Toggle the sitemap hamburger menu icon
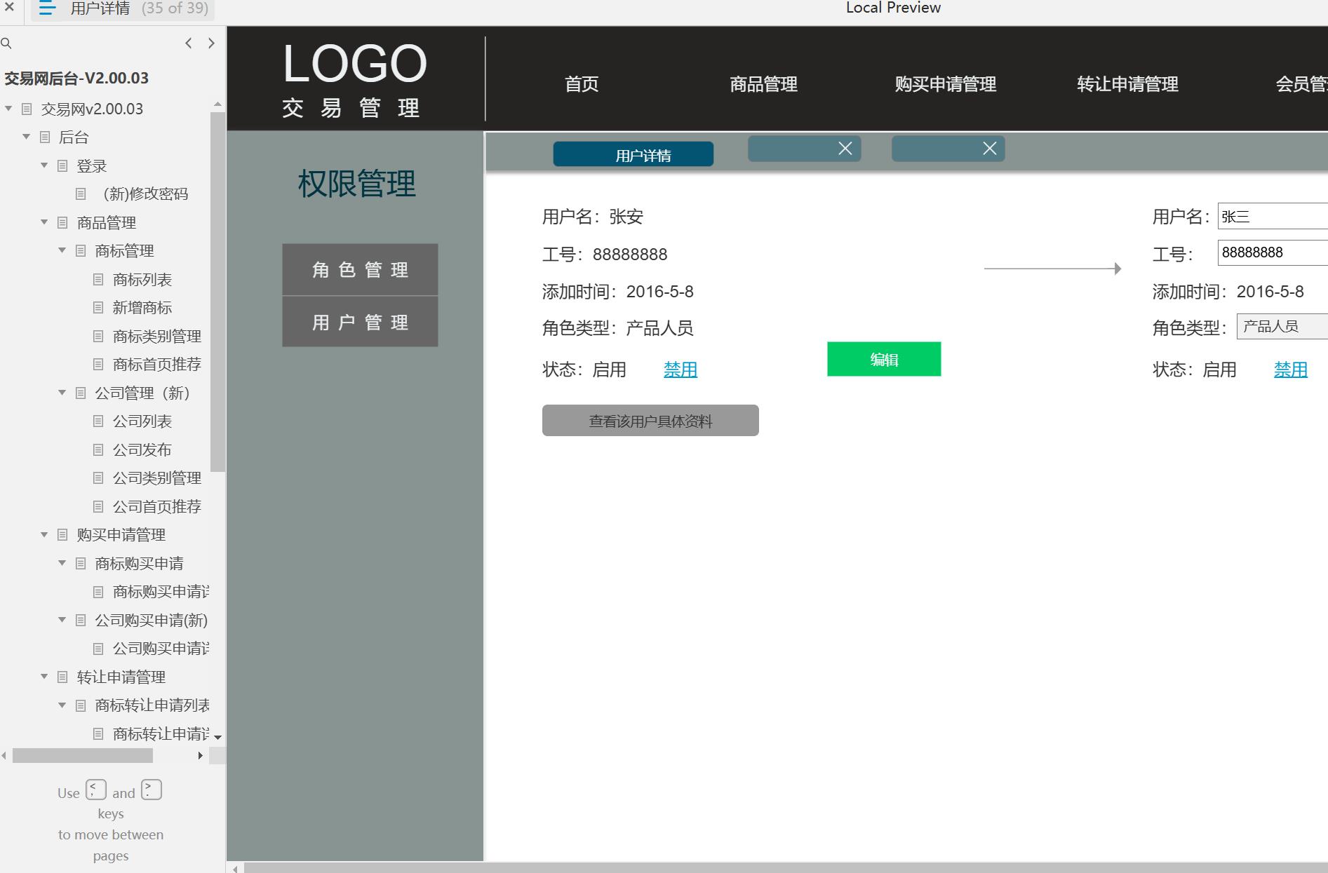The height and width of the screenshot is (873, 1328). (47, 8)
